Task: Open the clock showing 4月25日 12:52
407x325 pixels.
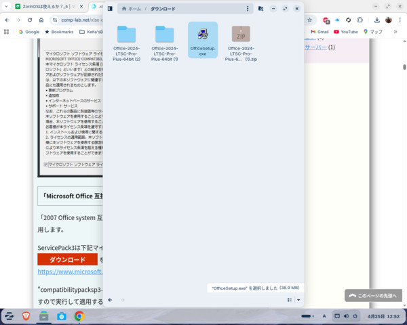Action: (x=383, y=316)
